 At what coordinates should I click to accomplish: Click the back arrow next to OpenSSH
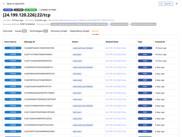4,4
